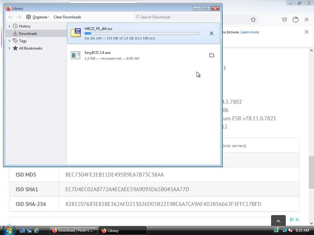The width and height of the screenshot is (314, 235).
Task: Switch to Library taskbar window
Action: (123, 231)
